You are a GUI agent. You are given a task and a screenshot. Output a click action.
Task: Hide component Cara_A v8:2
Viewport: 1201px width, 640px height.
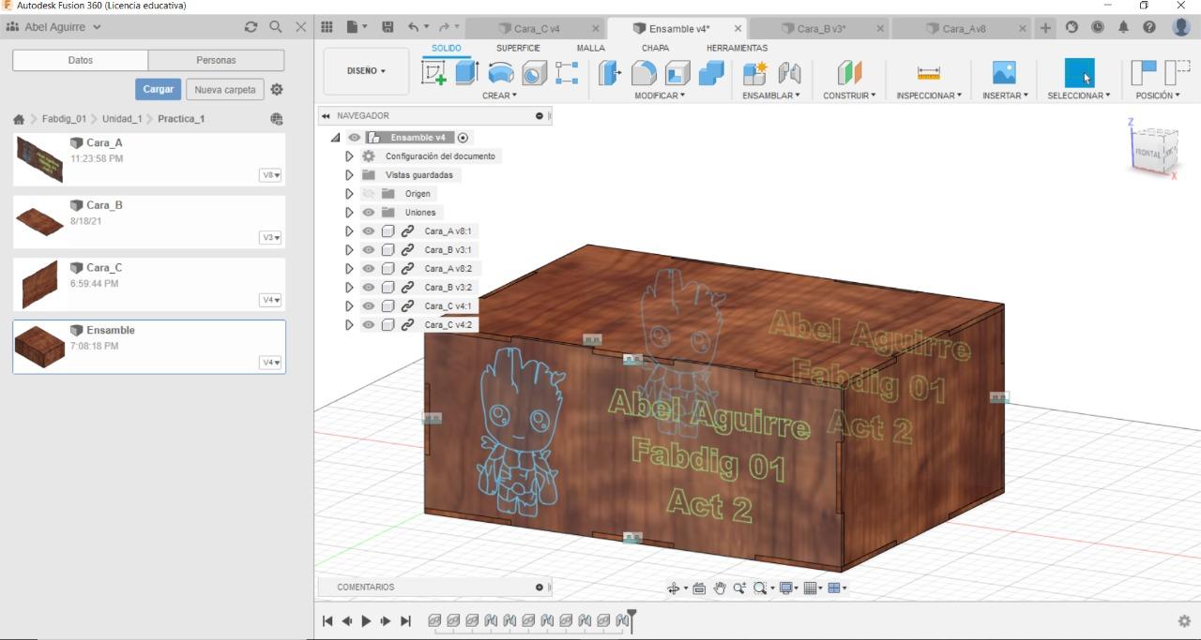(369, 269)
